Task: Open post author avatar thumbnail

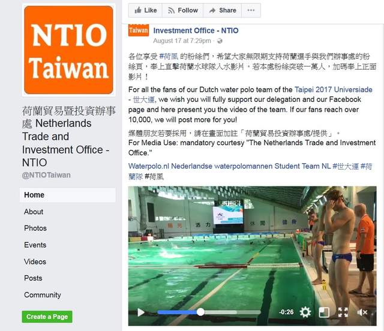Action: (x=139, y=30)
